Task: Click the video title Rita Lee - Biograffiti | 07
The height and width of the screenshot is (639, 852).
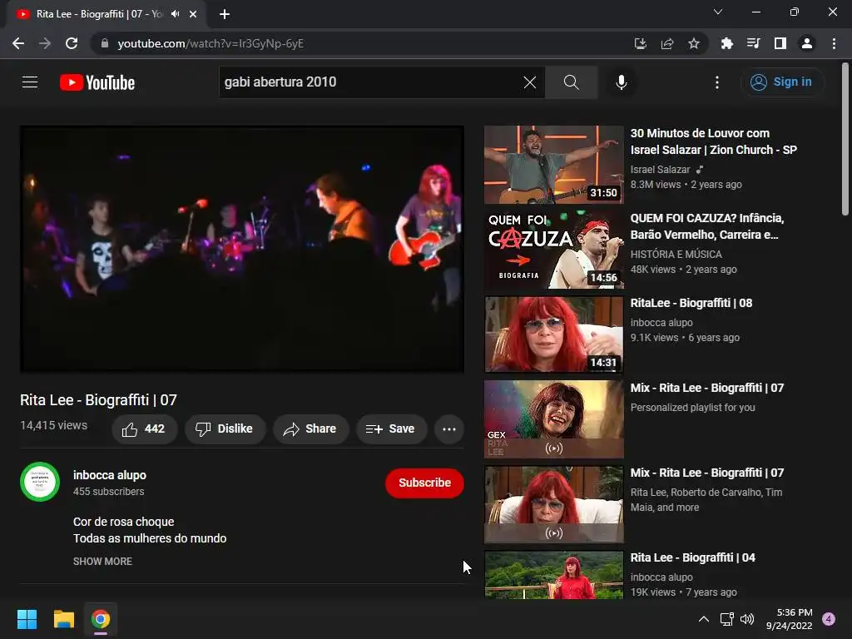Action: [98, 400]
